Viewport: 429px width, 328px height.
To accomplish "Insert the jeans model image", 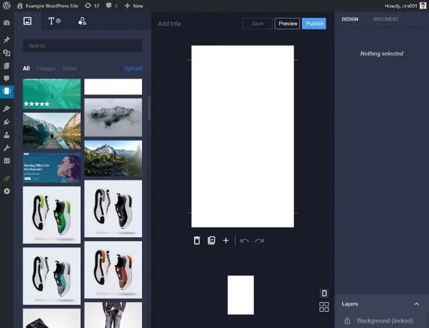I will pos(113,315).
